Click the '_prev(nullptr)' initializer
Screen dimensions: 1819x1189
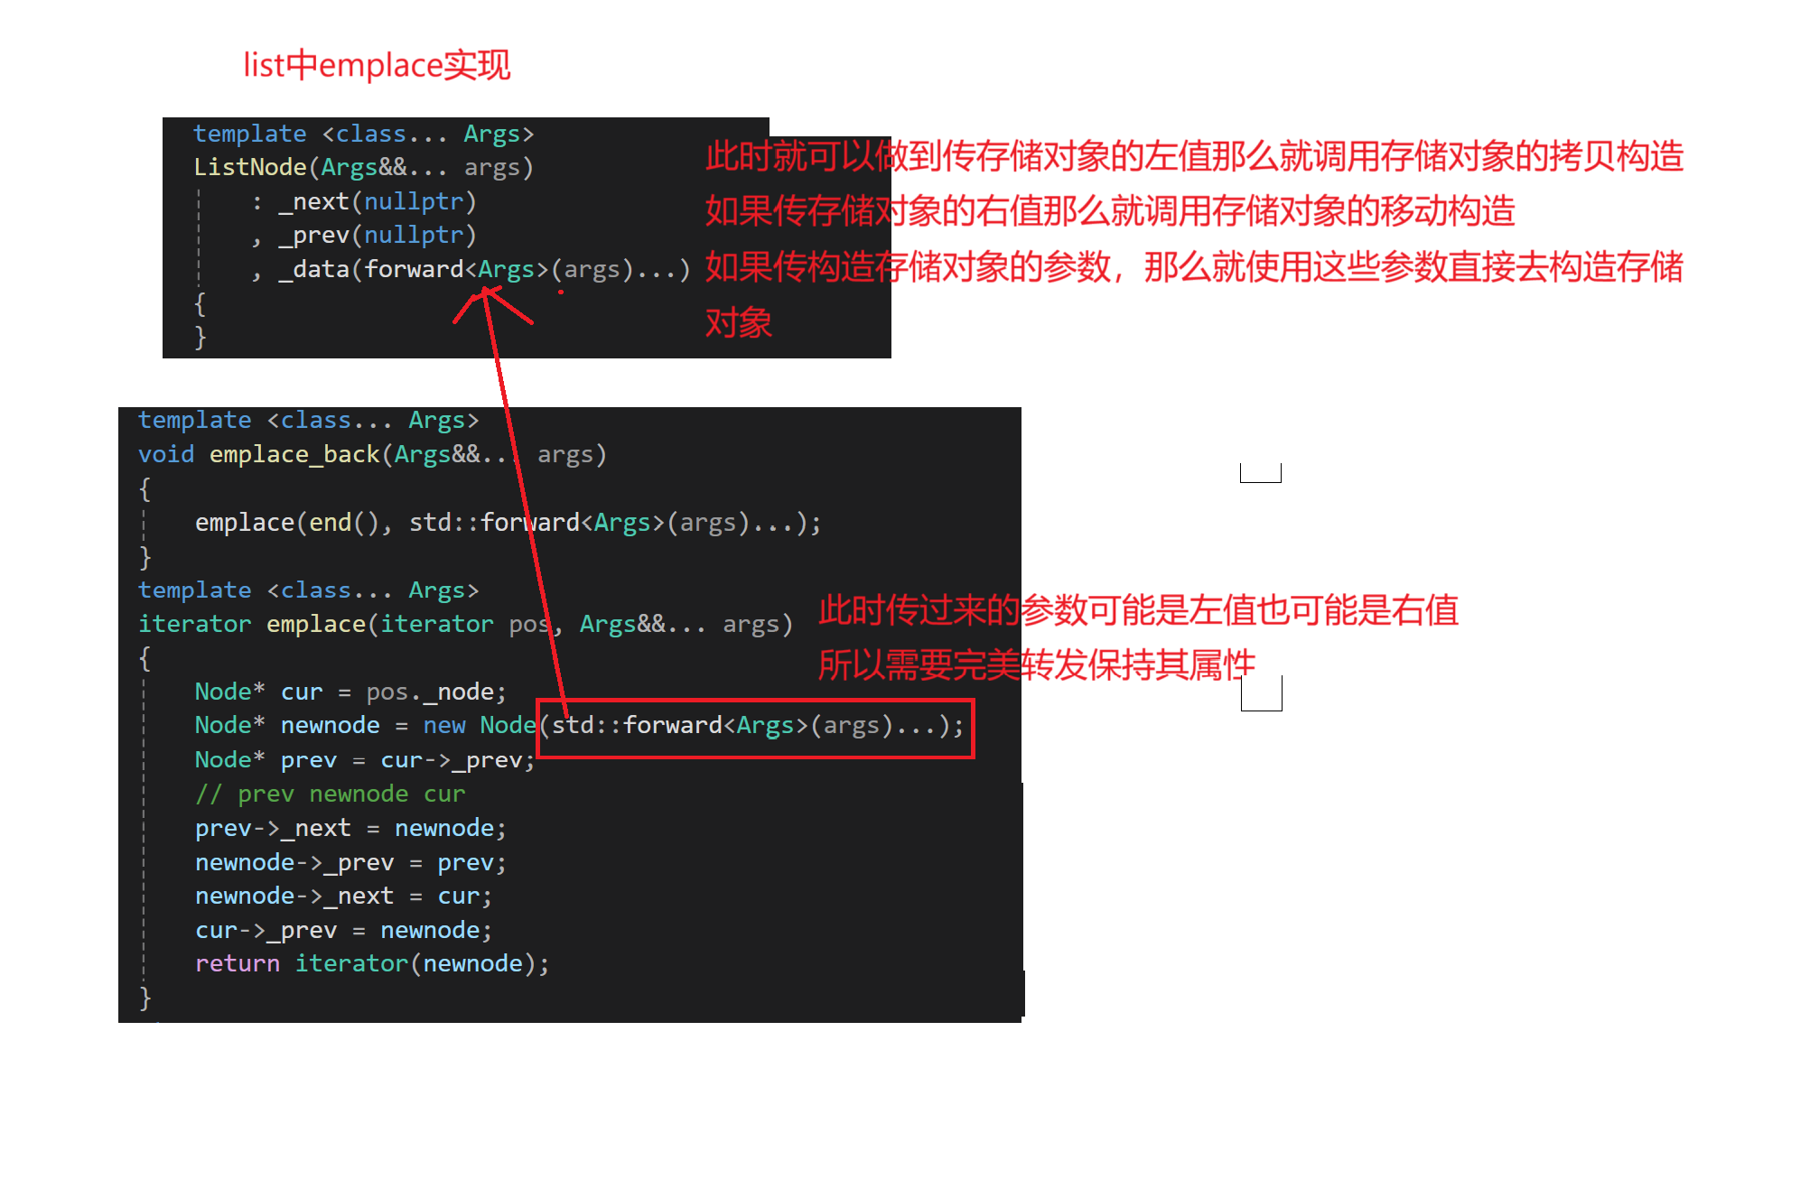[377, 236]
